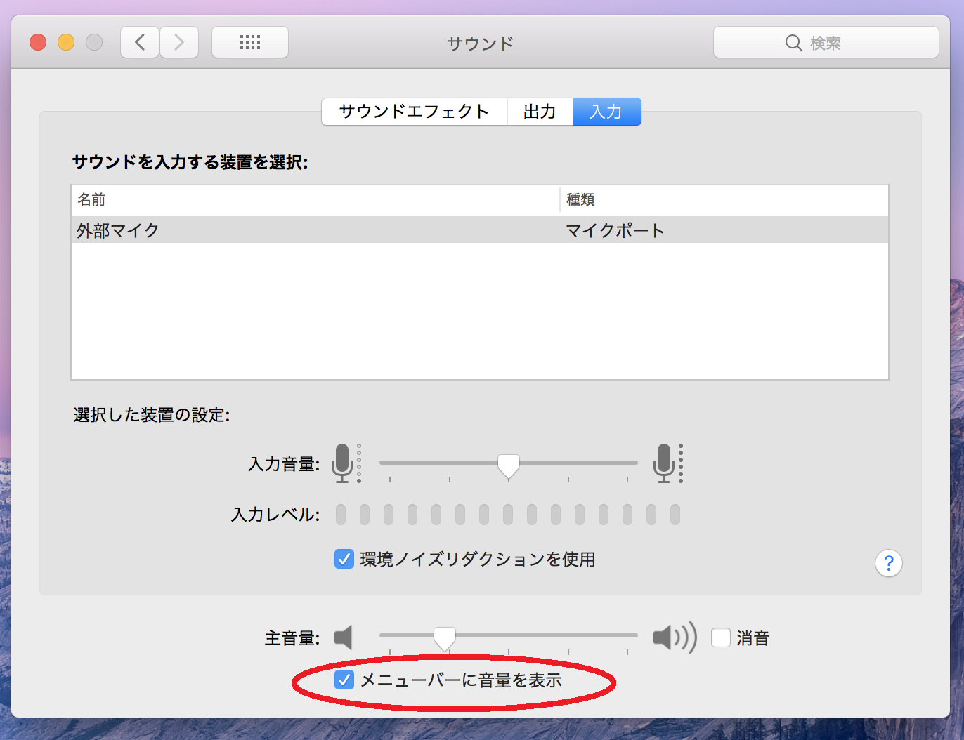Click the 入力レベル meter bars
The width and height of the screenshot is (964, 740).
(x=508, y=515)
